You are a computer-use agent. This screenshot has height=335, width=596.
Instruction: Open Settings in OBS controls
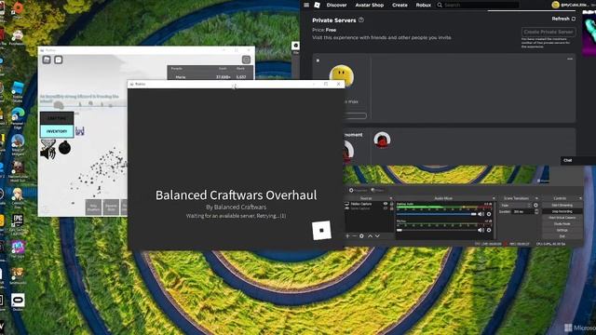[x=562, y=230]
